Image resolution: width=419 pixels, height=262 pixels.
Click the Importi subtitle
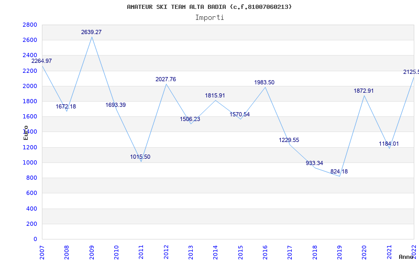(210, 18)
